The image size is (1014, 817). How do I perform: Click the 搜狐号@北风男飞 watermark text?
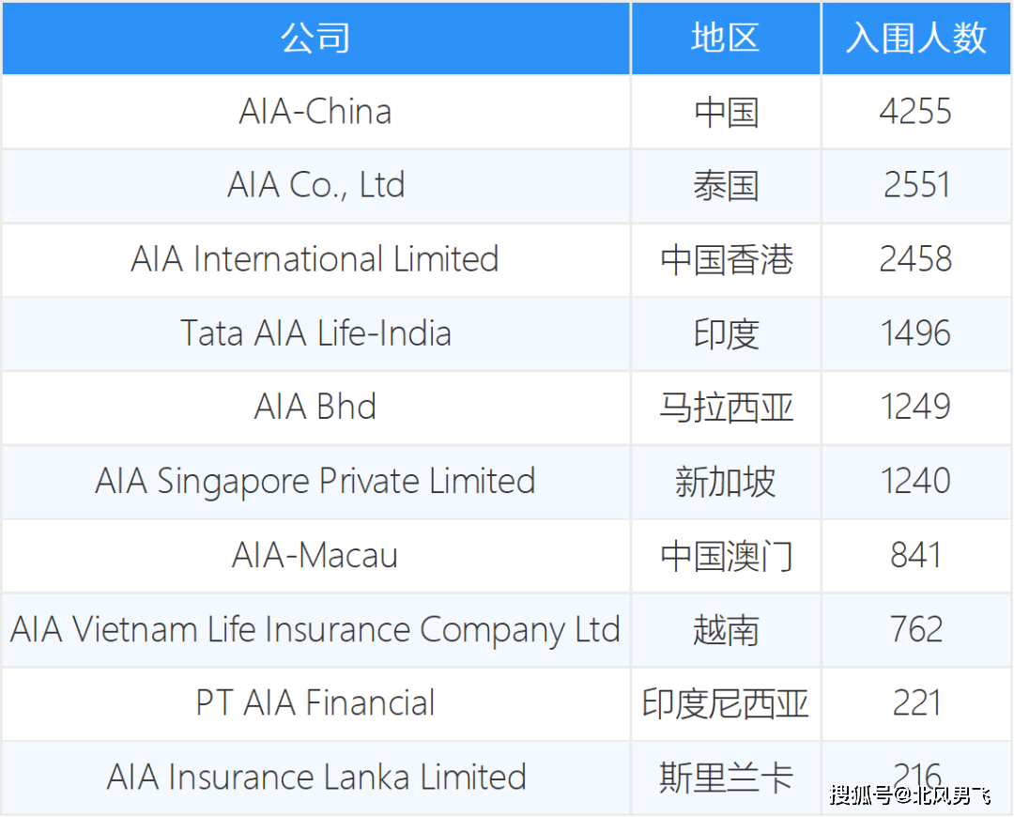[x=909, y=796]
